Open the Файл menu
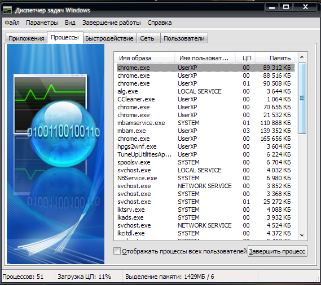The width and height of the screenshot is (321, 285). tap(12, 23)
